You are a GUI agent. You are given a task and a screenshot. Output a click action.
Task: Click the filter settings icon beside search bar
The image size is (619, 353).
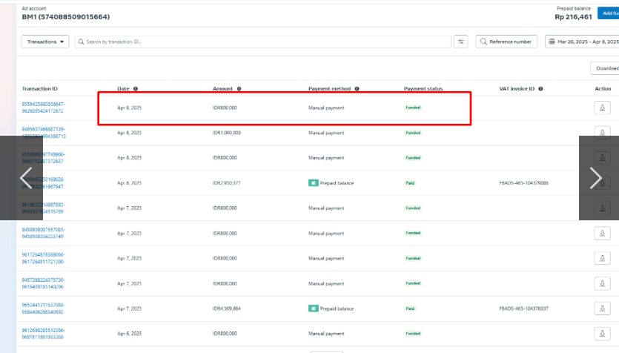coord(461,42)
